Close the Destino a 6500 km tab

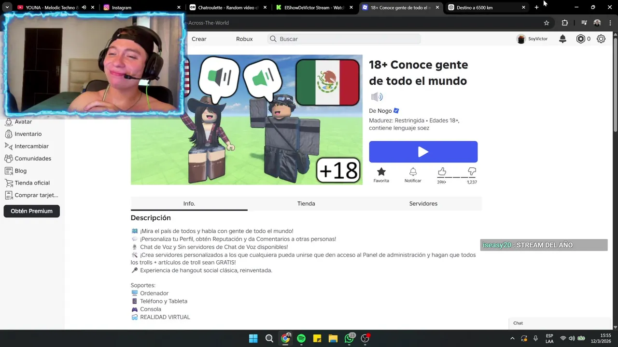click(x=523, y=7)
